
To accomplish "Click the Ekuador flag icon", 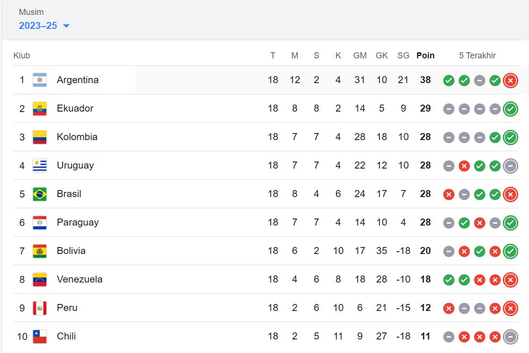I will click(39, 109).
